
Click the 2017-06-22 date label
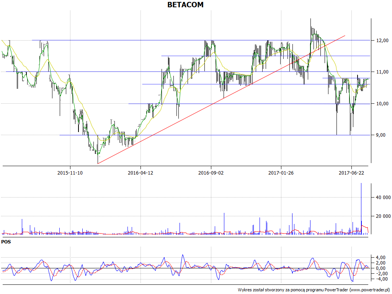point(351,173)
